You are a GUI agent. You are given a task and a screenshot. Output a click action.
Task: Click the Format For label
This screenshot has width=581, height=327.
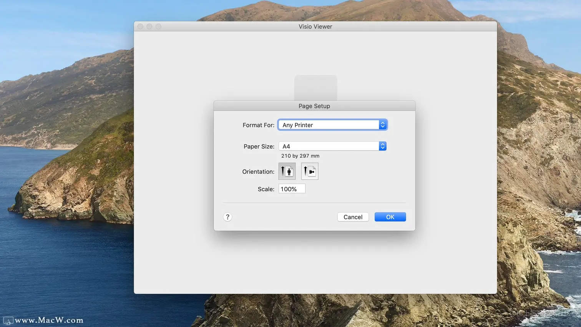pos(259,125)
